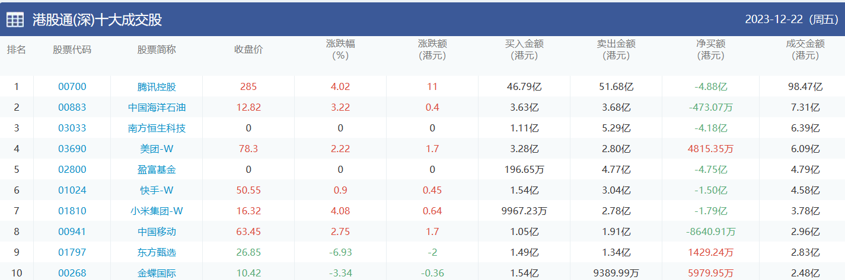Open 中国移动 stock link
This screenshot has width=845, height=280.
[x=157, y=231]
